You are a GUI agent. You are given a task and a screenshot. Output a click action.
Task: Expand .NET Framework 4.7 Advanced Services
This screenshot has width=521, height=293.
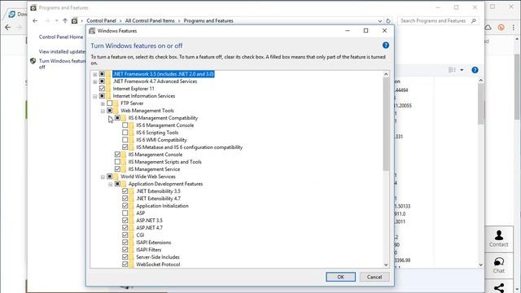point(95,81)
